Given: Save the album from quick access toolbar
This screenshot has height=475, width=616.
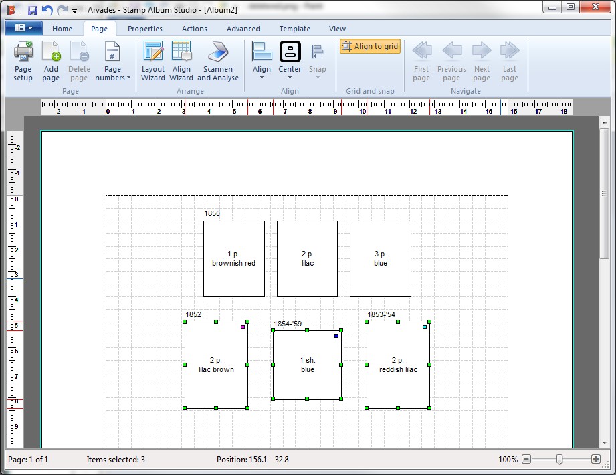Looking at the screenshot, I should (x=33, y=10).
